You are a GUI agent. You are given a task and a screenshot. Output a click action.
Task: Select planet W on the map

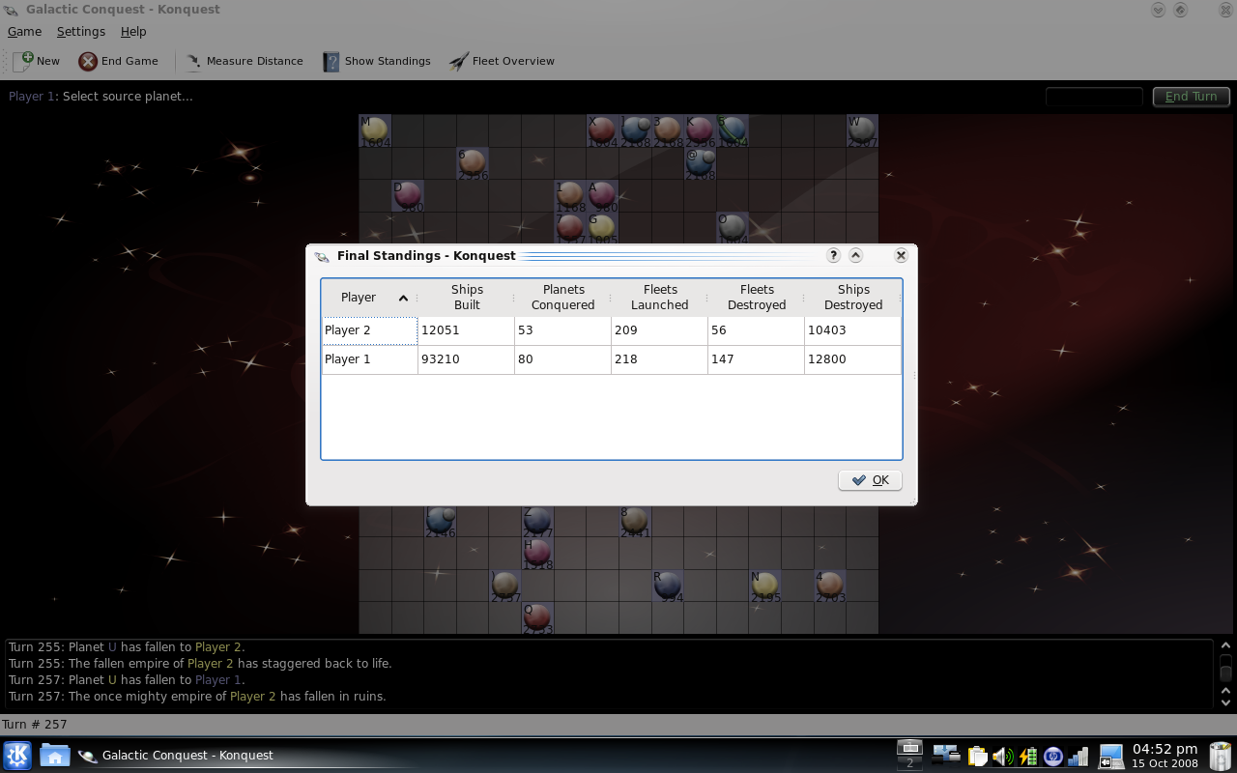[x=862, y=130]
